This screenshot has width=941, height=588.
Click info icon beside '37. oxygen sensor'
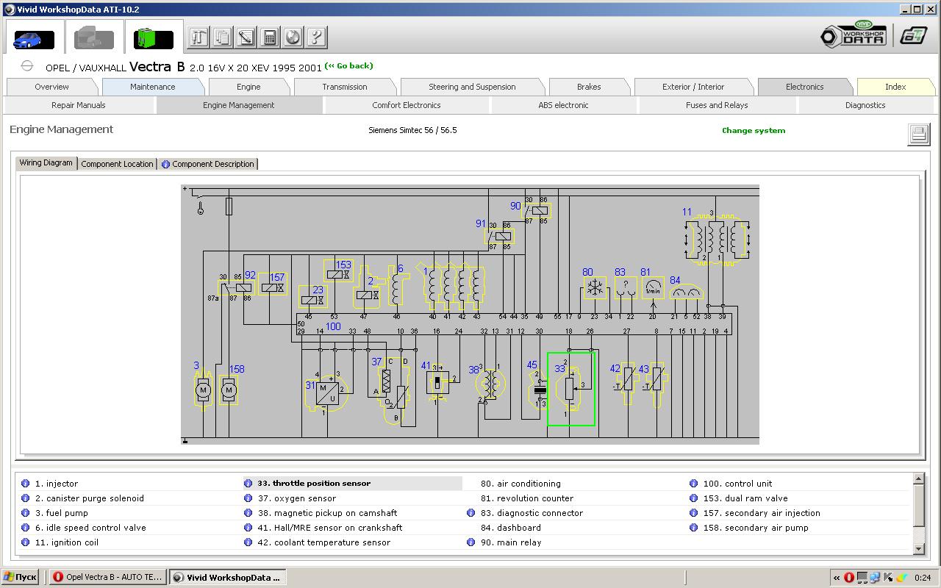coord(248,498)
